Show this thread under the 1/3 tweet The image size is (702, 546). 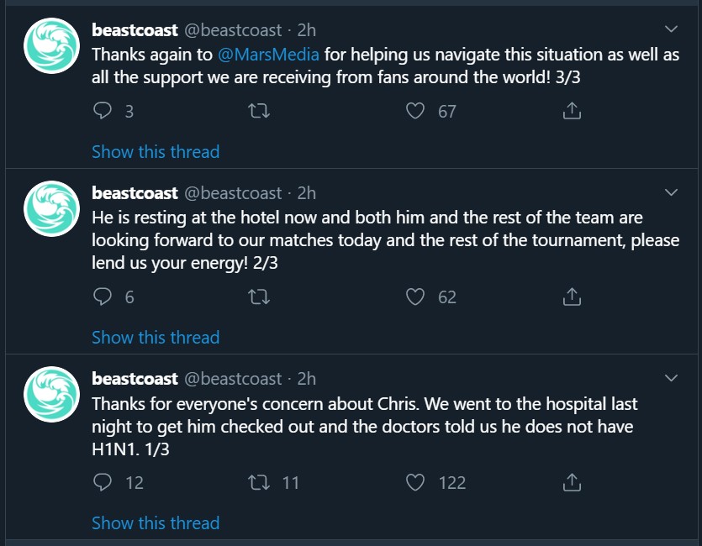click(x=156, y=522)
